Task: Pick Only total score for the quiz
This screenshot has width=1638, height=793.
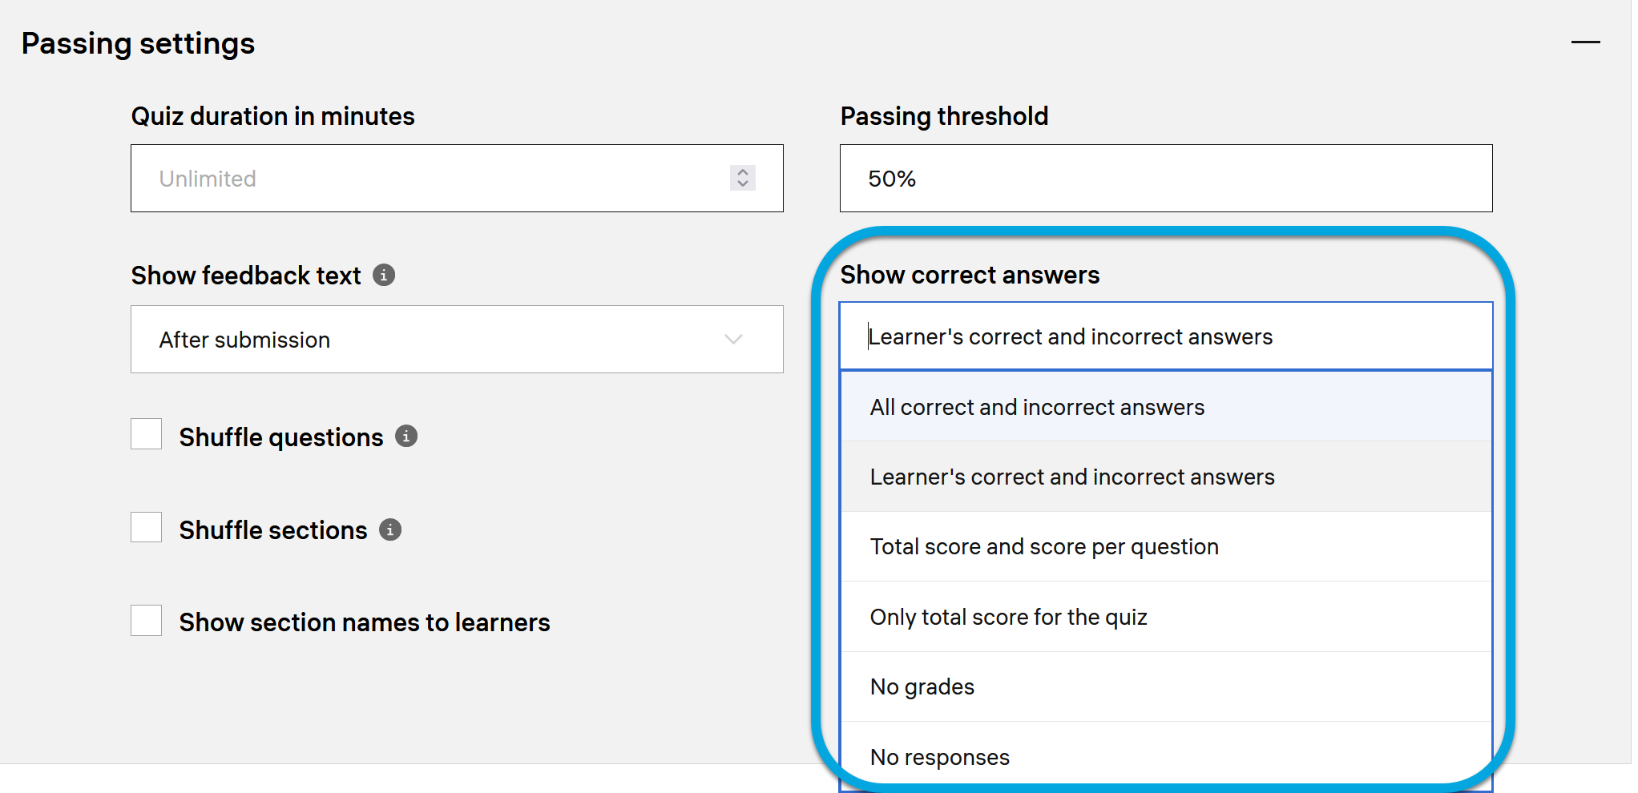Action: coord(1008,618)
